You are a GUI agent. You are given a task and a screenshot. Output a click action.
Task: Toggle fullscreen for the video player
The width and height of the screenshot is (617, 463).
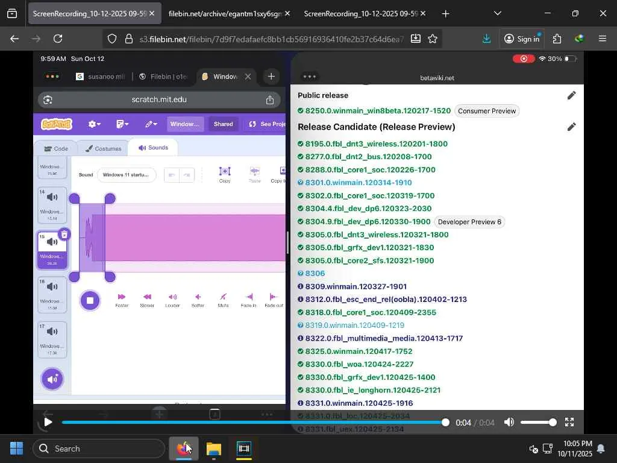pyautogui.click(x=569, y=423)
